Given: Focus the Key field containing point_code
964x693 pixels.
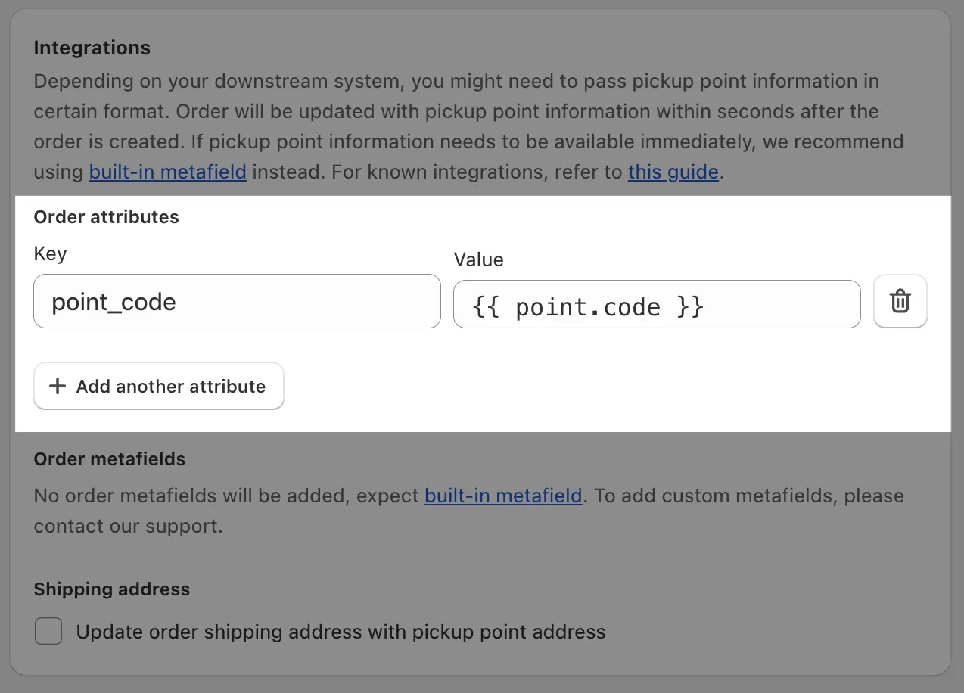Looking at the screenshot, I should 237,301.
